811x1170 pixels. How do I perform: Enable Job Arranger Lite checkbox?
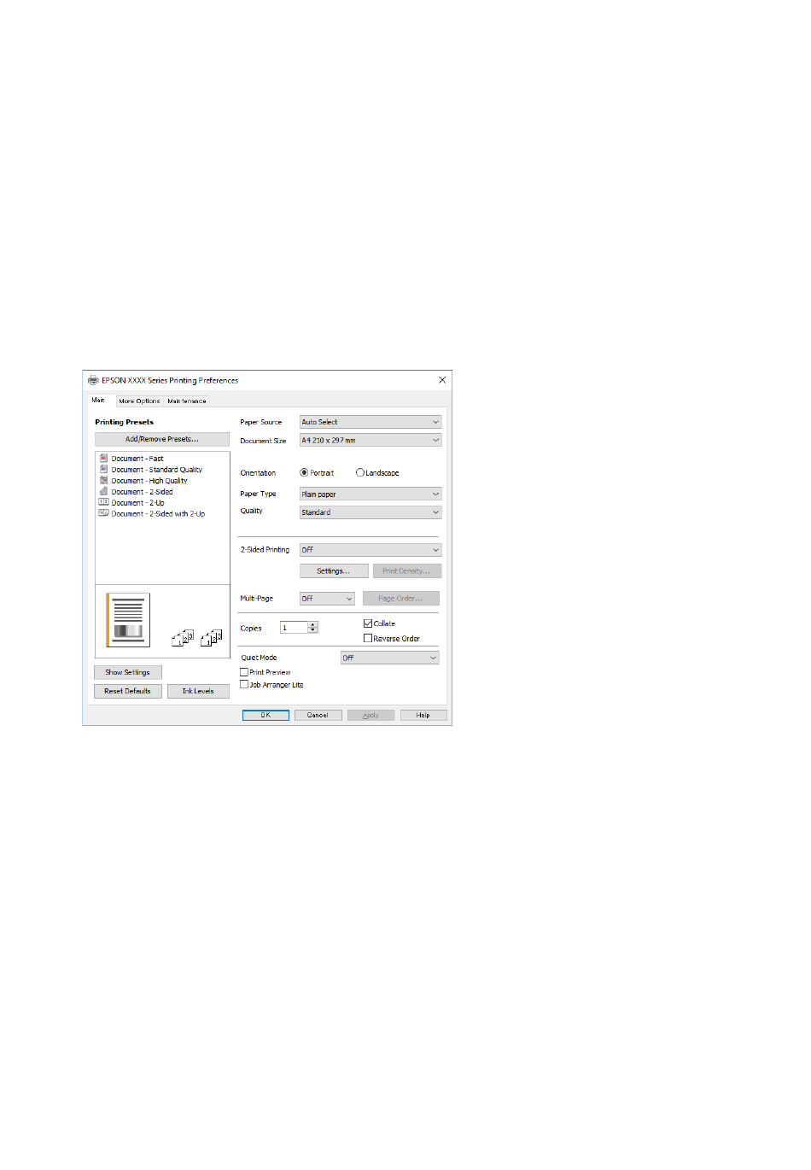[x=244, y=684]
